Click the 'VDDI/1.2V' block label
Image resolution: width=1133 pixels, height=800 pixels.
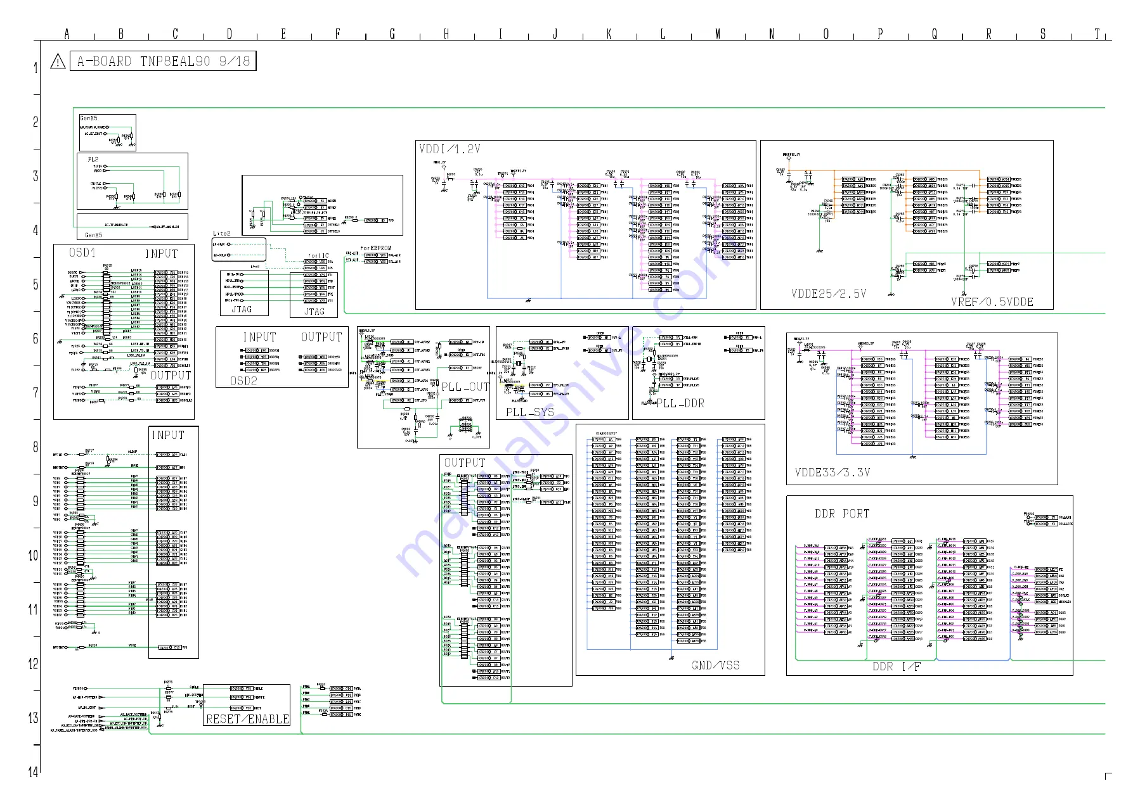tap(450, 149)
